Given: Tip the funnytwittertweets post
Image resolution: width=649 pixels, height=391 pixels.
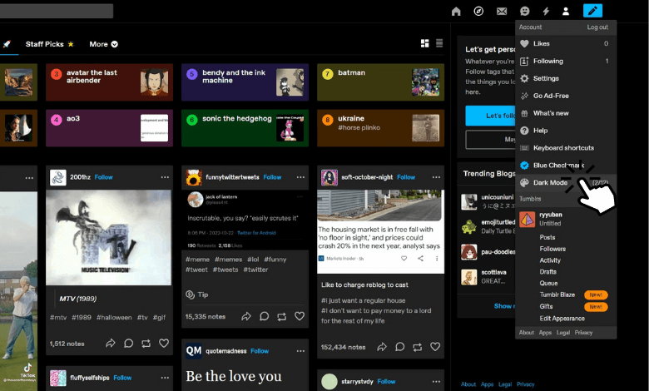Looking at the screenshot, I should pos(197,294).
